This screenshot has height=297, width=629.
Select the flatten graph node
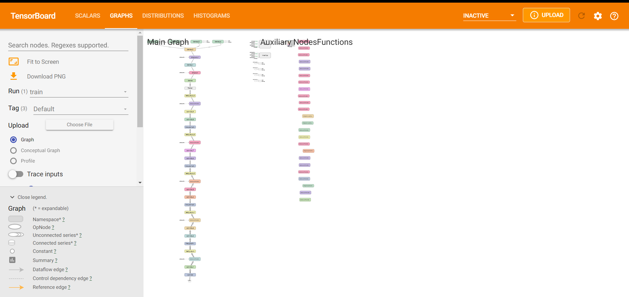point(190,88)
